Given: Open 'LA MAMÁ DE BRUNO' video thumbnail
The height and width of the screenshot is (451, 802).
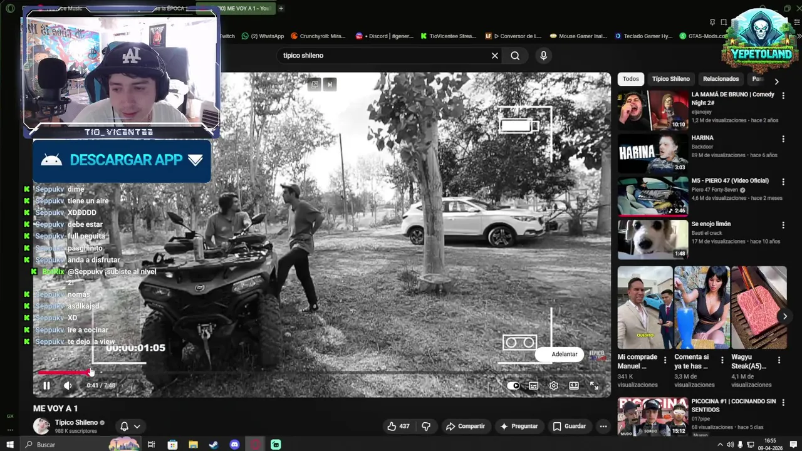Looking at the screenshot, I should [x=652, y=110].
